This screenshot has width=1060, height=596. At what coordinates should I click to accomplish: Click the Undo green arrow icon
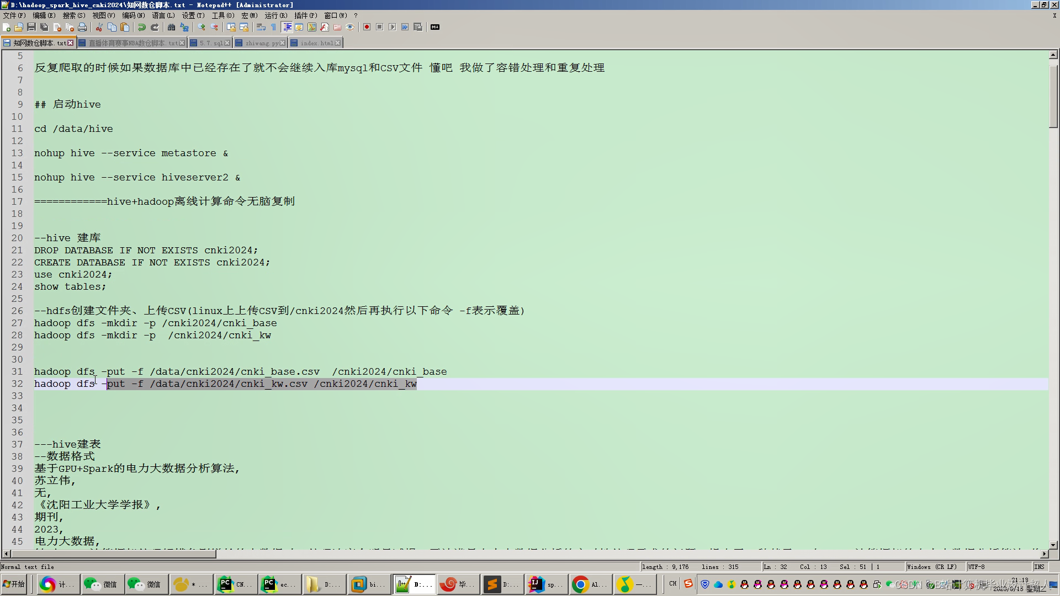[x=142, y=27]
